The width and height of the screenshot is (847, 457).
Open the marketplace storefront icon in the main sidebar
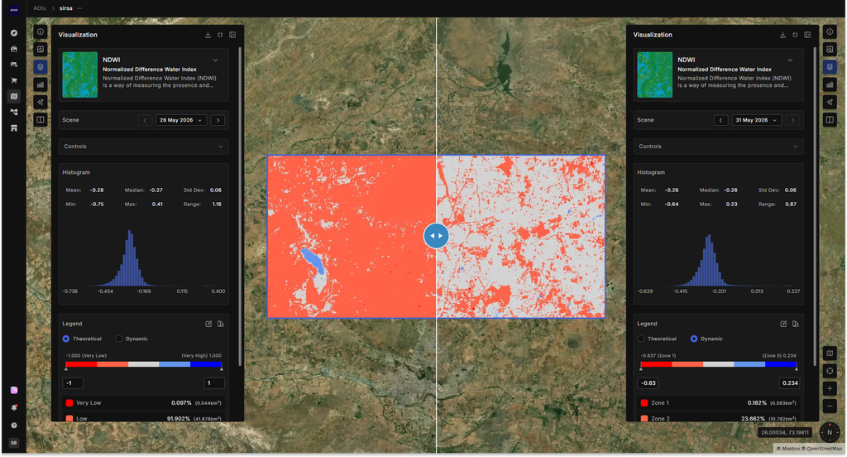pyautogui.click(x=14, y=128)
